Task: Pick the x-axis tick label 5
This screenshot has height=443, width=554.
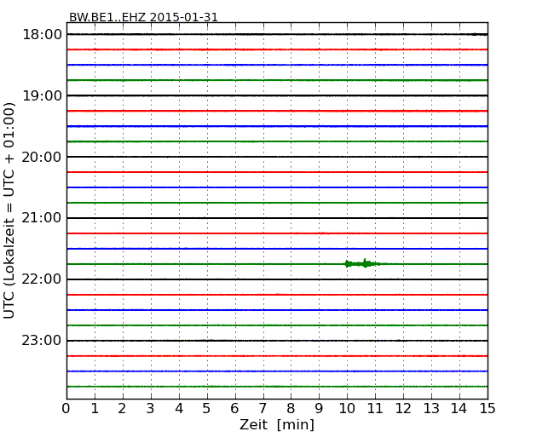Action: 206,408
